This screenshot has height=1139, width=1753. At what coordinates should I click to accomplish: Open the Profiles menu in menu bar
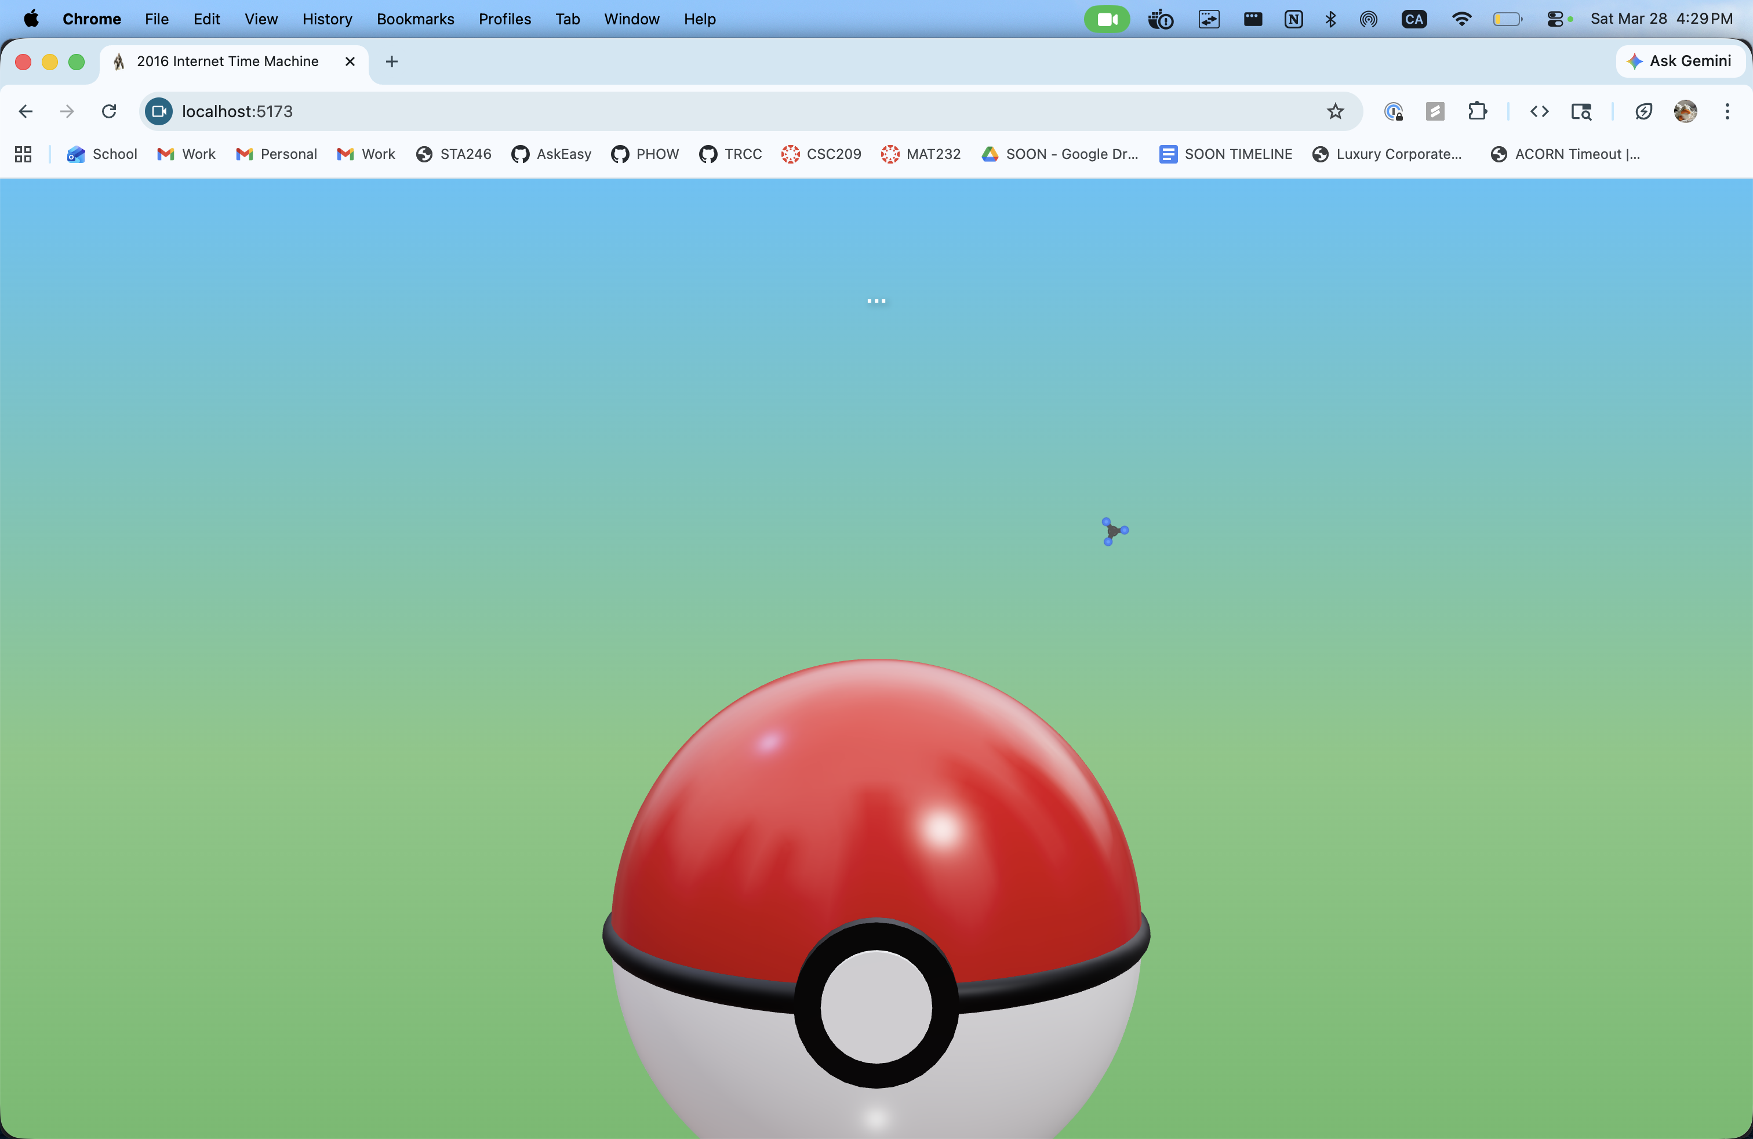[504, 19]
